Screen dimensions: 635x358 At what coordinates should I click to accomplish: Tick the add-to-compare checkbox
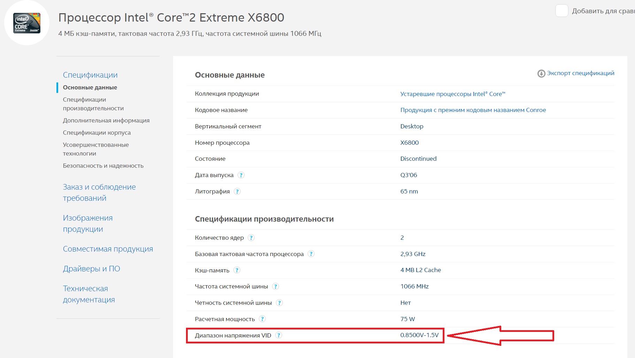(562, 11)
